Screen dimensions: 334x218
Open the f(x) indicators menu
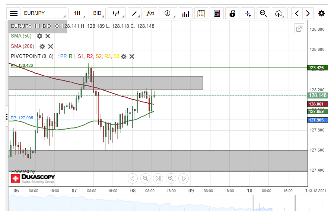pyautogui.click(x=150, y=13)
